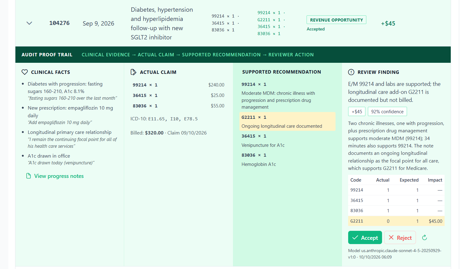The width and height of the screenshot is (460, 269).
Task: Click the 36415 row in the code table
Action: pos(396,200)
